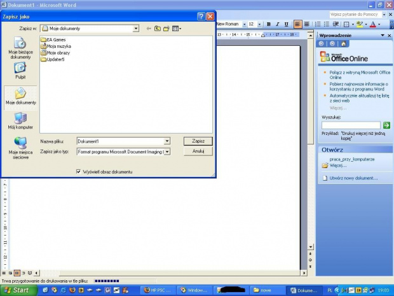The width and height of the screenshot is (394, 296).
Task: Open Mój komputer location shortcut
Action: point(20,121)
